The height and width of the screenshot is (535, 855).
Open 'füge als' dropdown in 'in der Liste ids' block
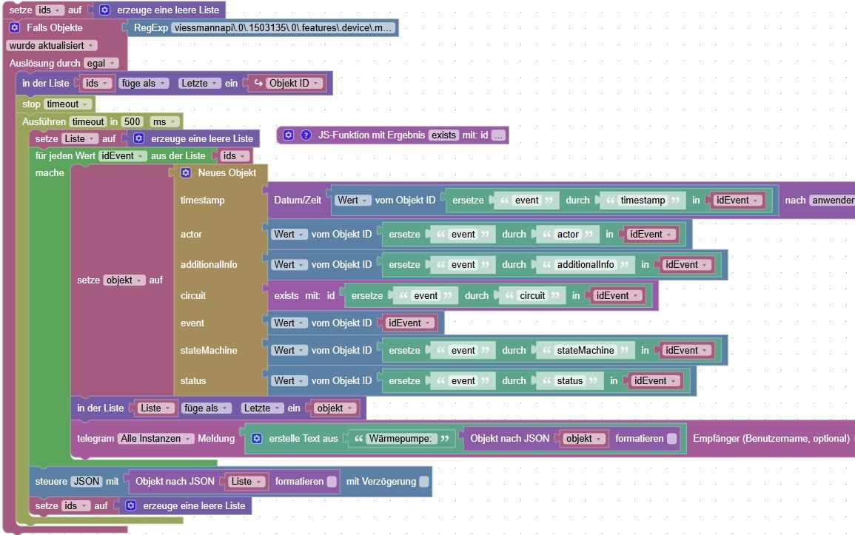coord(144,83)
